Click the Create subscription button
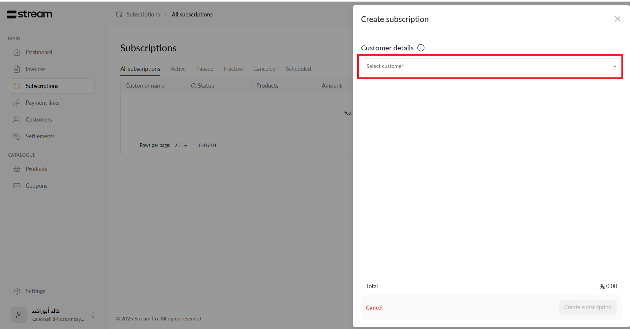 click(x=587, y=307)
